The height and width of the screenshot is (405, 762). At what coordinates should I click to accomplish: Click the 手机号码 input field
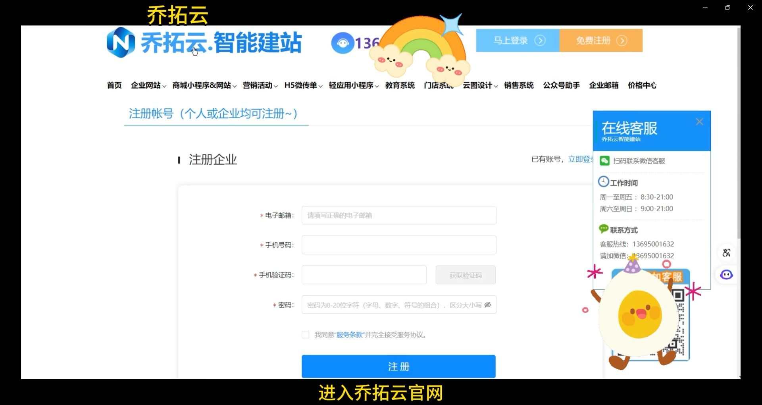[x=399, y=245]
